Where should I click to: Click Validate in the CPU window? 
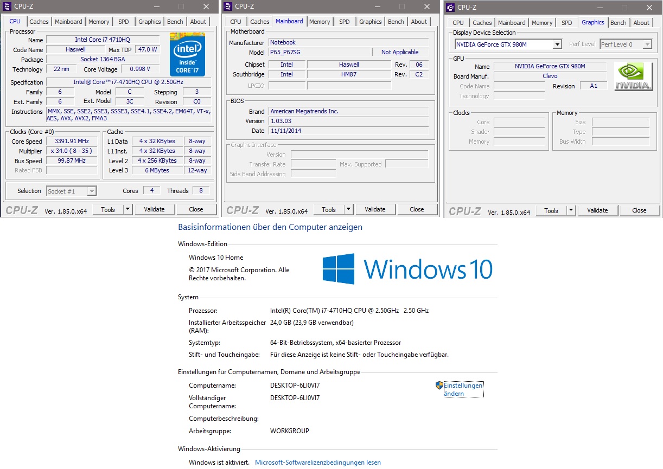154,209
